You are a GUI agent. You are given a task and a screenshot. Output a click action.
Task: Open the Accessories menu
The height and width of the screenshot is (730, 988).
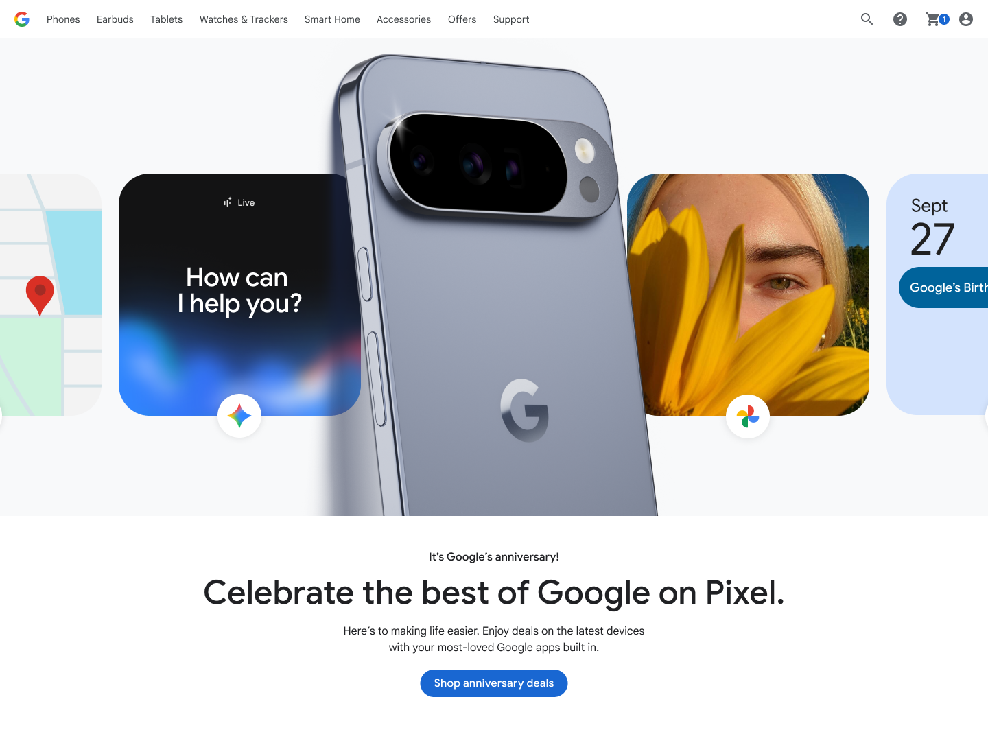(403, 19)
